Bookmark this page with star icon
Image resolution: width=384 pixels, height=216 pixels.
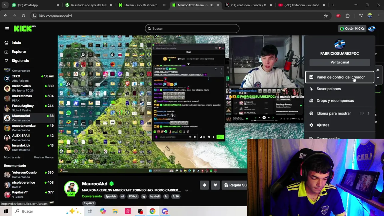coord(326,16)
